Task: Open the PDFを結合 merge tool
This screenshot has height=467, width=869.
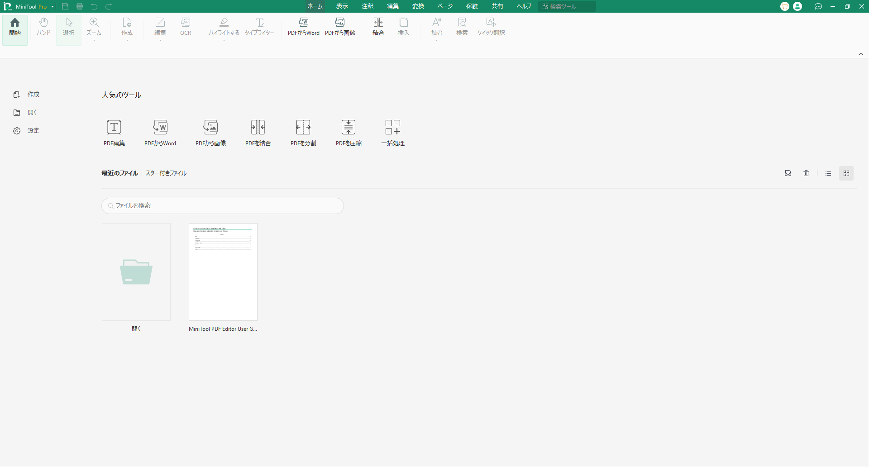Action: pos(258,128)
